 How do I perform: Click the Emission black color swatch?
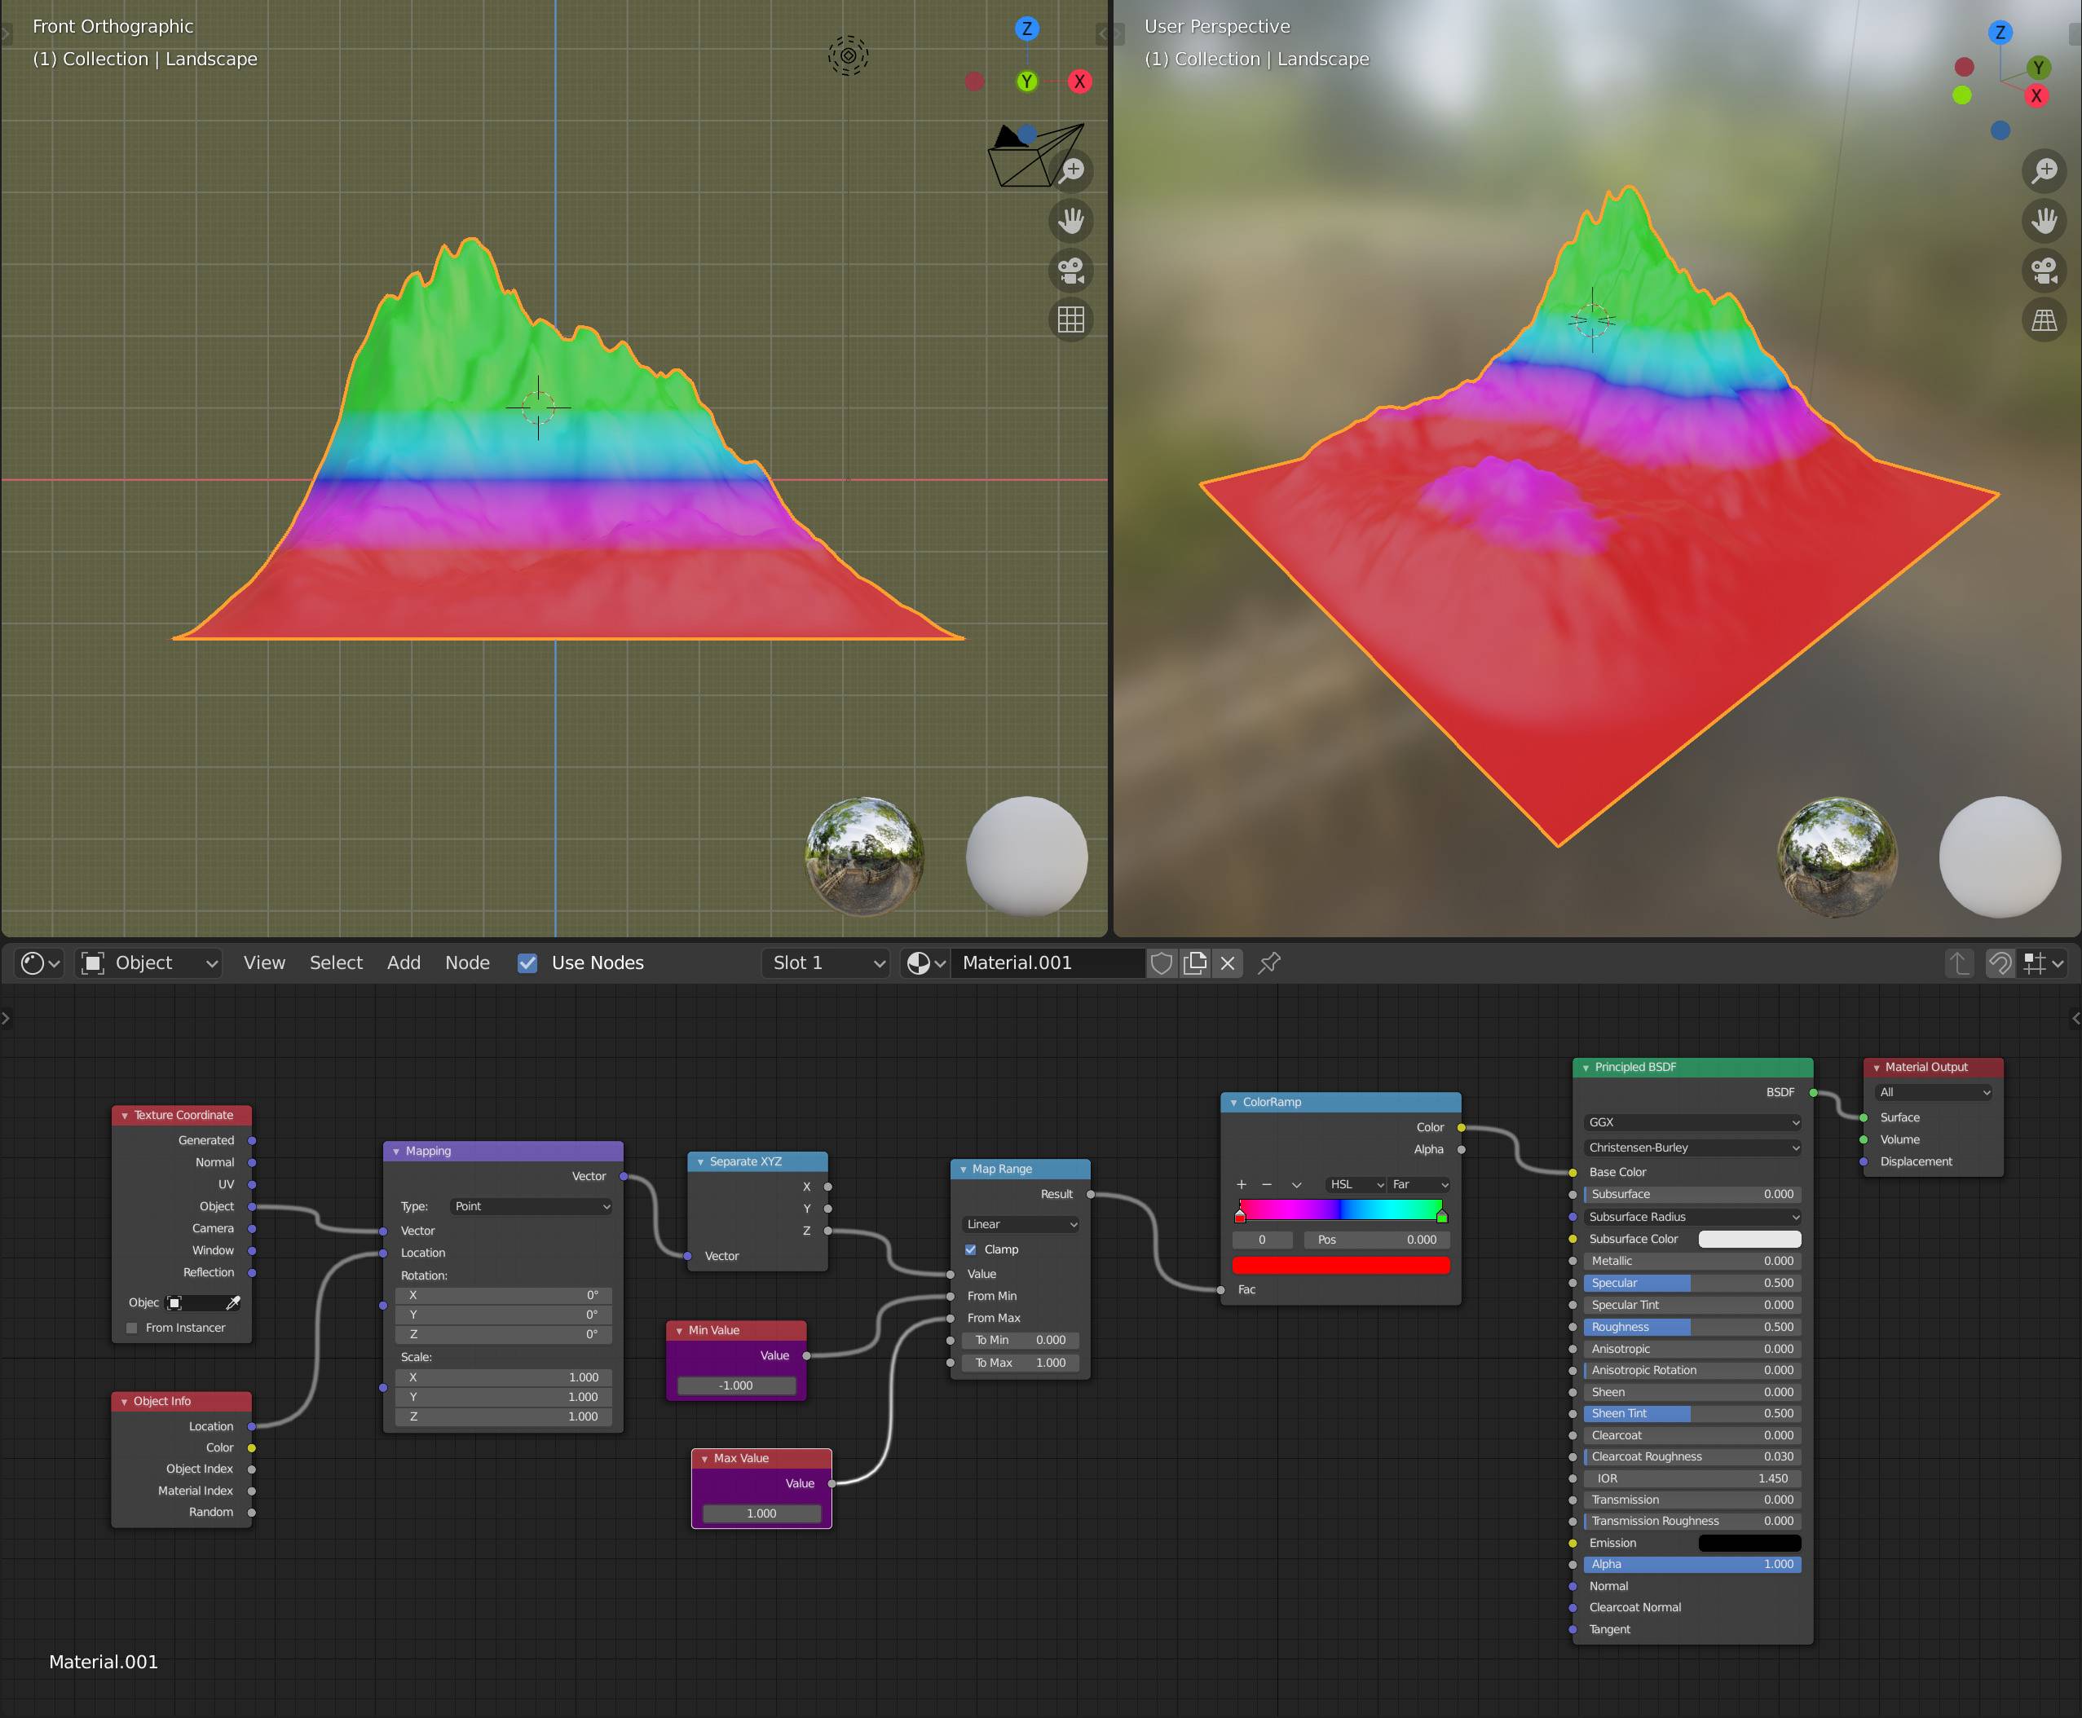(1749, 1543)
